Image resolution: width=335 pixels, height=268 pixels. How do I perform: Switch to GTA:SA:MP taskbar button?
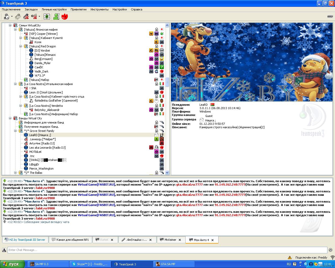[x=174, y=264]
